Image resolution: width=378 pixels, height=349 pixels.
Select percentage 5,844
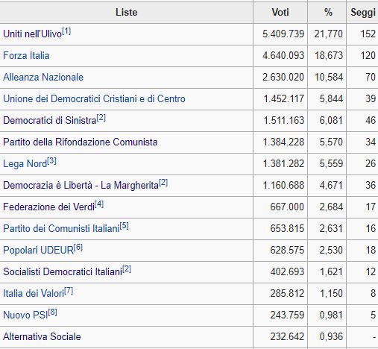tap(331, 98)
